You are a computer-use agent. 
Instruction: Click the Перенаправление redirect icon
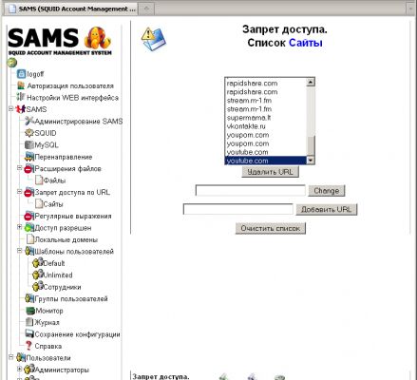click(x=29, y=157)
